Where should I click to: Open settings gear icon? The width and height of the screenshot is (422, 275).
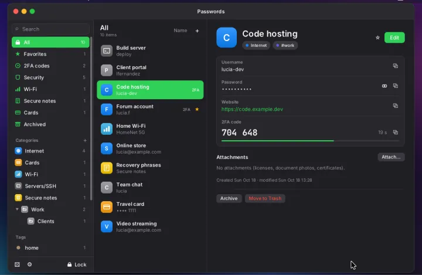[30, 264]
